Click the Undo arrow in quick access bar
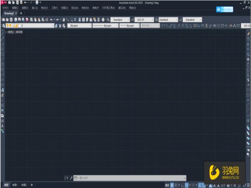The height and width of the screenshot is (188, 251). 26,3
